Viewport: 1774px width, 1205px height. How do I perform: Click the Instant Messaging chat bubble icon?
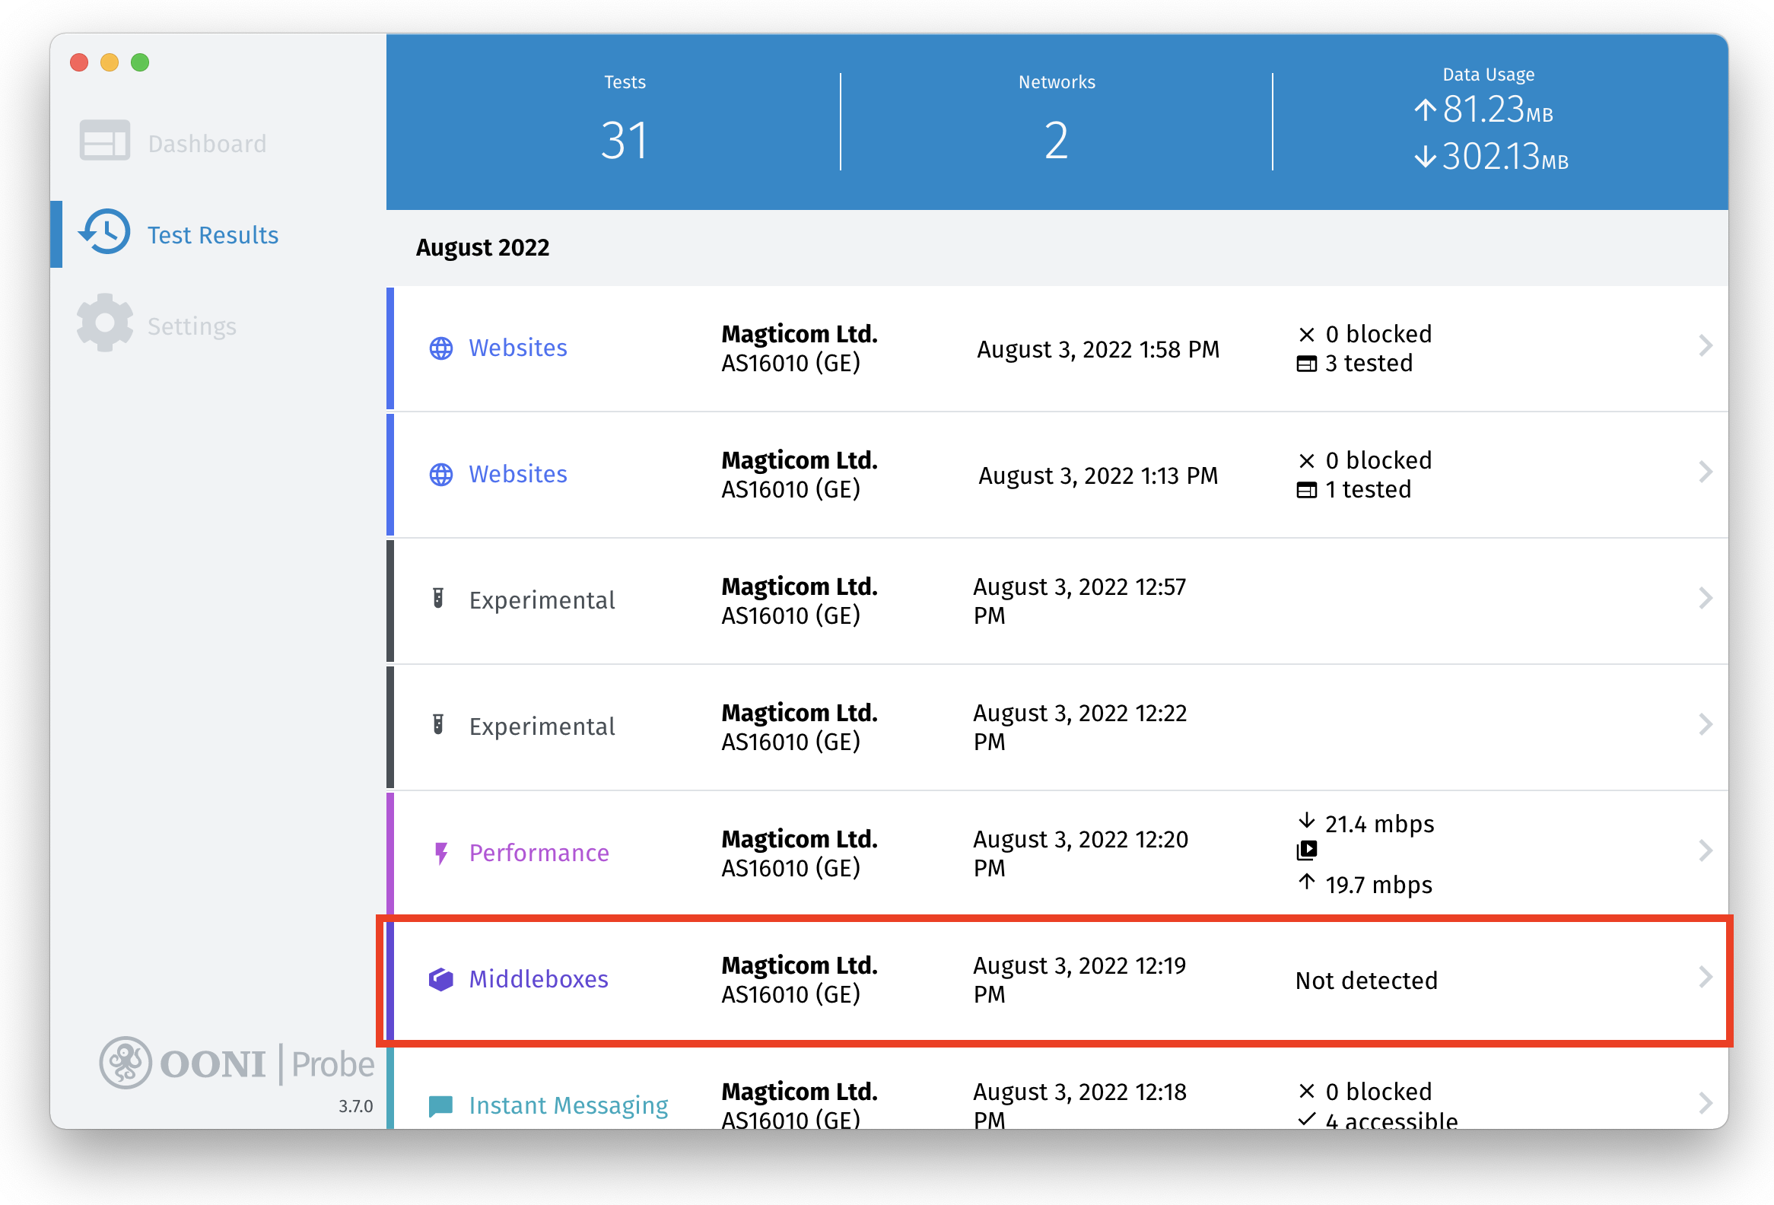point(440,1105)
